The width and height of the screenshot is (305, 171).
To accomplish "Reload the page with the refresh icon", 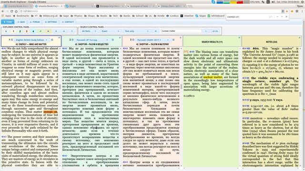I will [x=11, y=11].
